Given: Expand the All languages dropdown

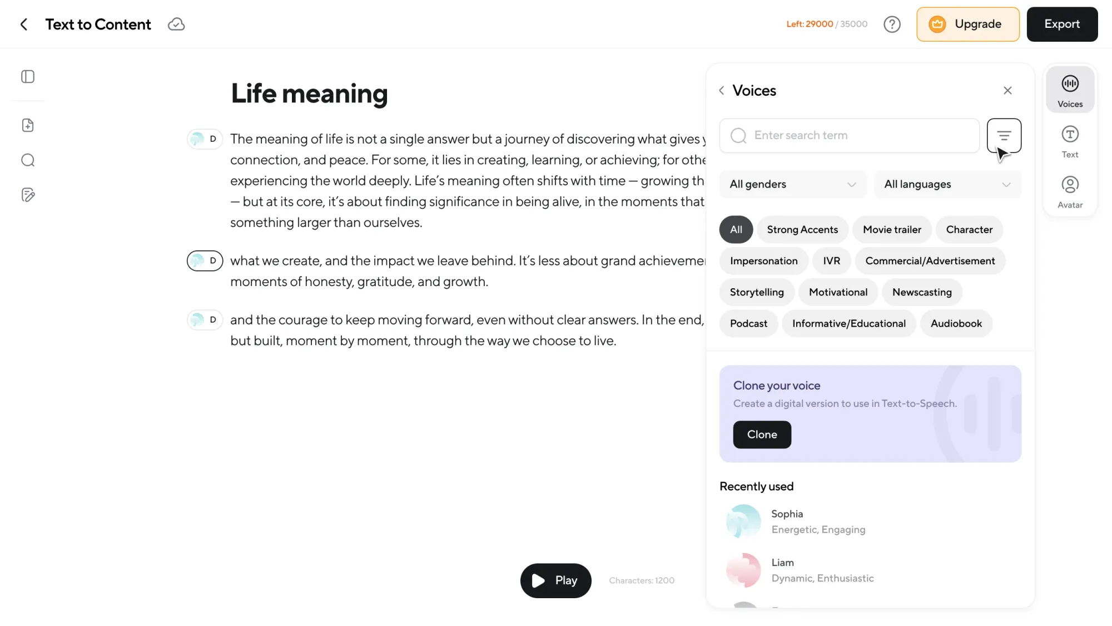Looking at the screenshot, I should coord(947,184).
